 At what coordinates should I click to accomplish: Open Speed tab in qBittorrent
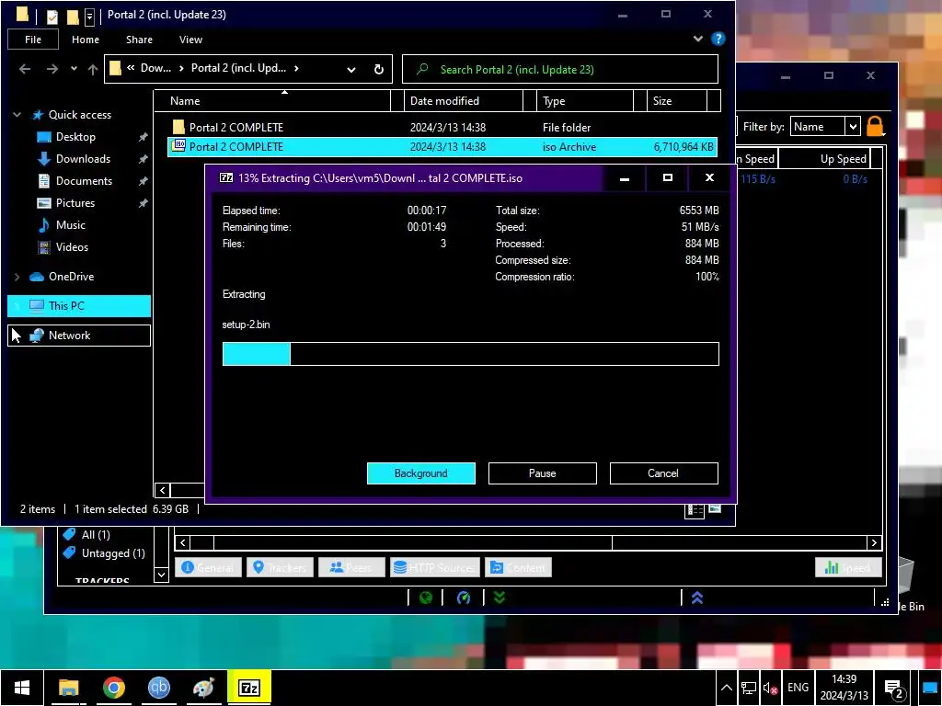(848, 567)
